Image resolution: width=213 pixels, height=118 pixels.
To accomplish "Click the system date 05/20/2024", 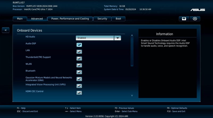I will (131, 9).
